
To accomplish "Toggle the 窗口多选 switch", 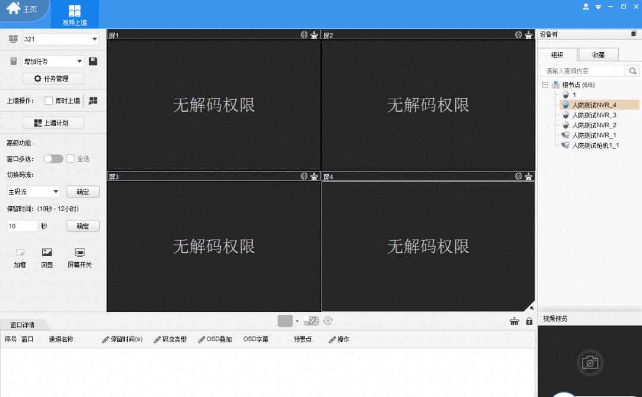I will (x=53, y=159).
